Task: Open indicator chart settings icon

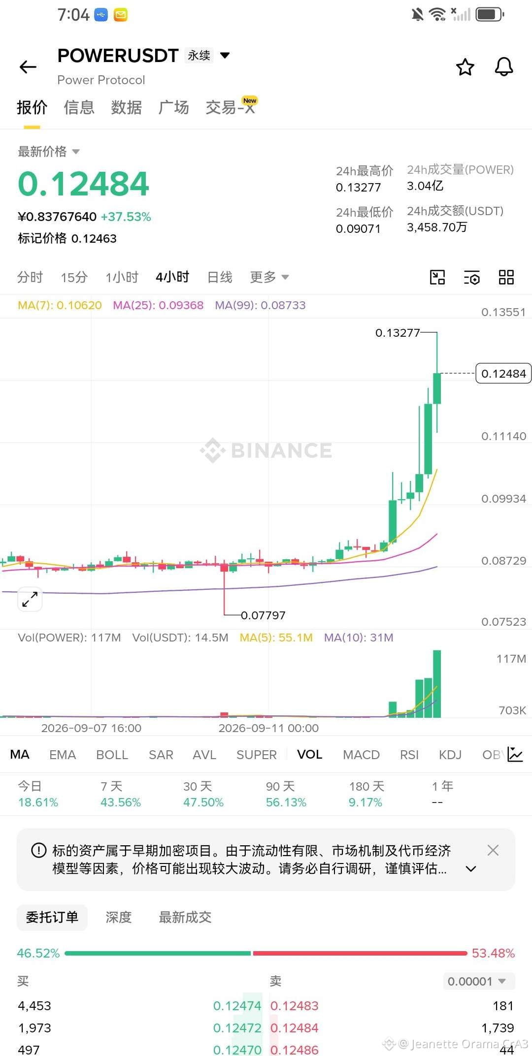Action: (x=515, y=754)
